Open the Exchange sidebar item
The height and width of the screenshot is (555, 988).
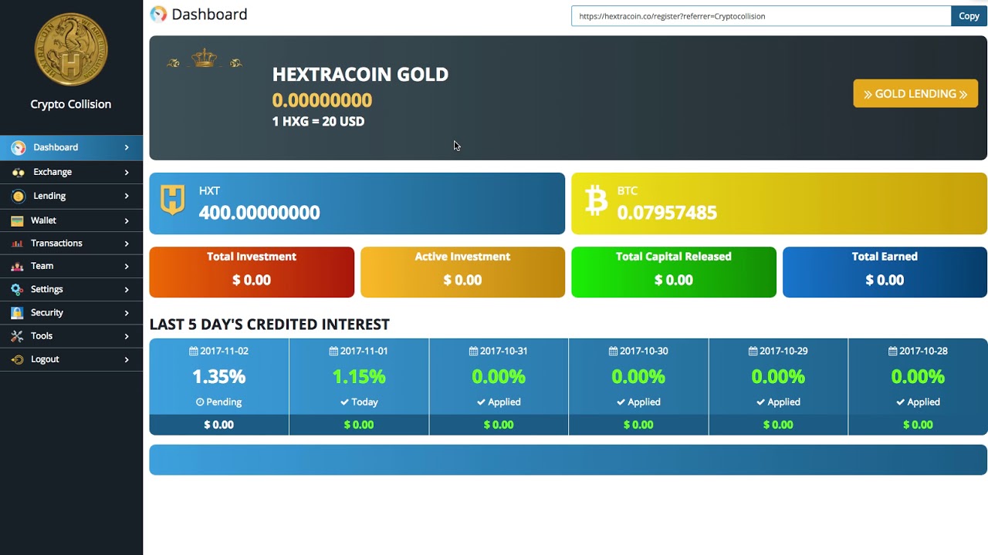click(x=71, y=172)
